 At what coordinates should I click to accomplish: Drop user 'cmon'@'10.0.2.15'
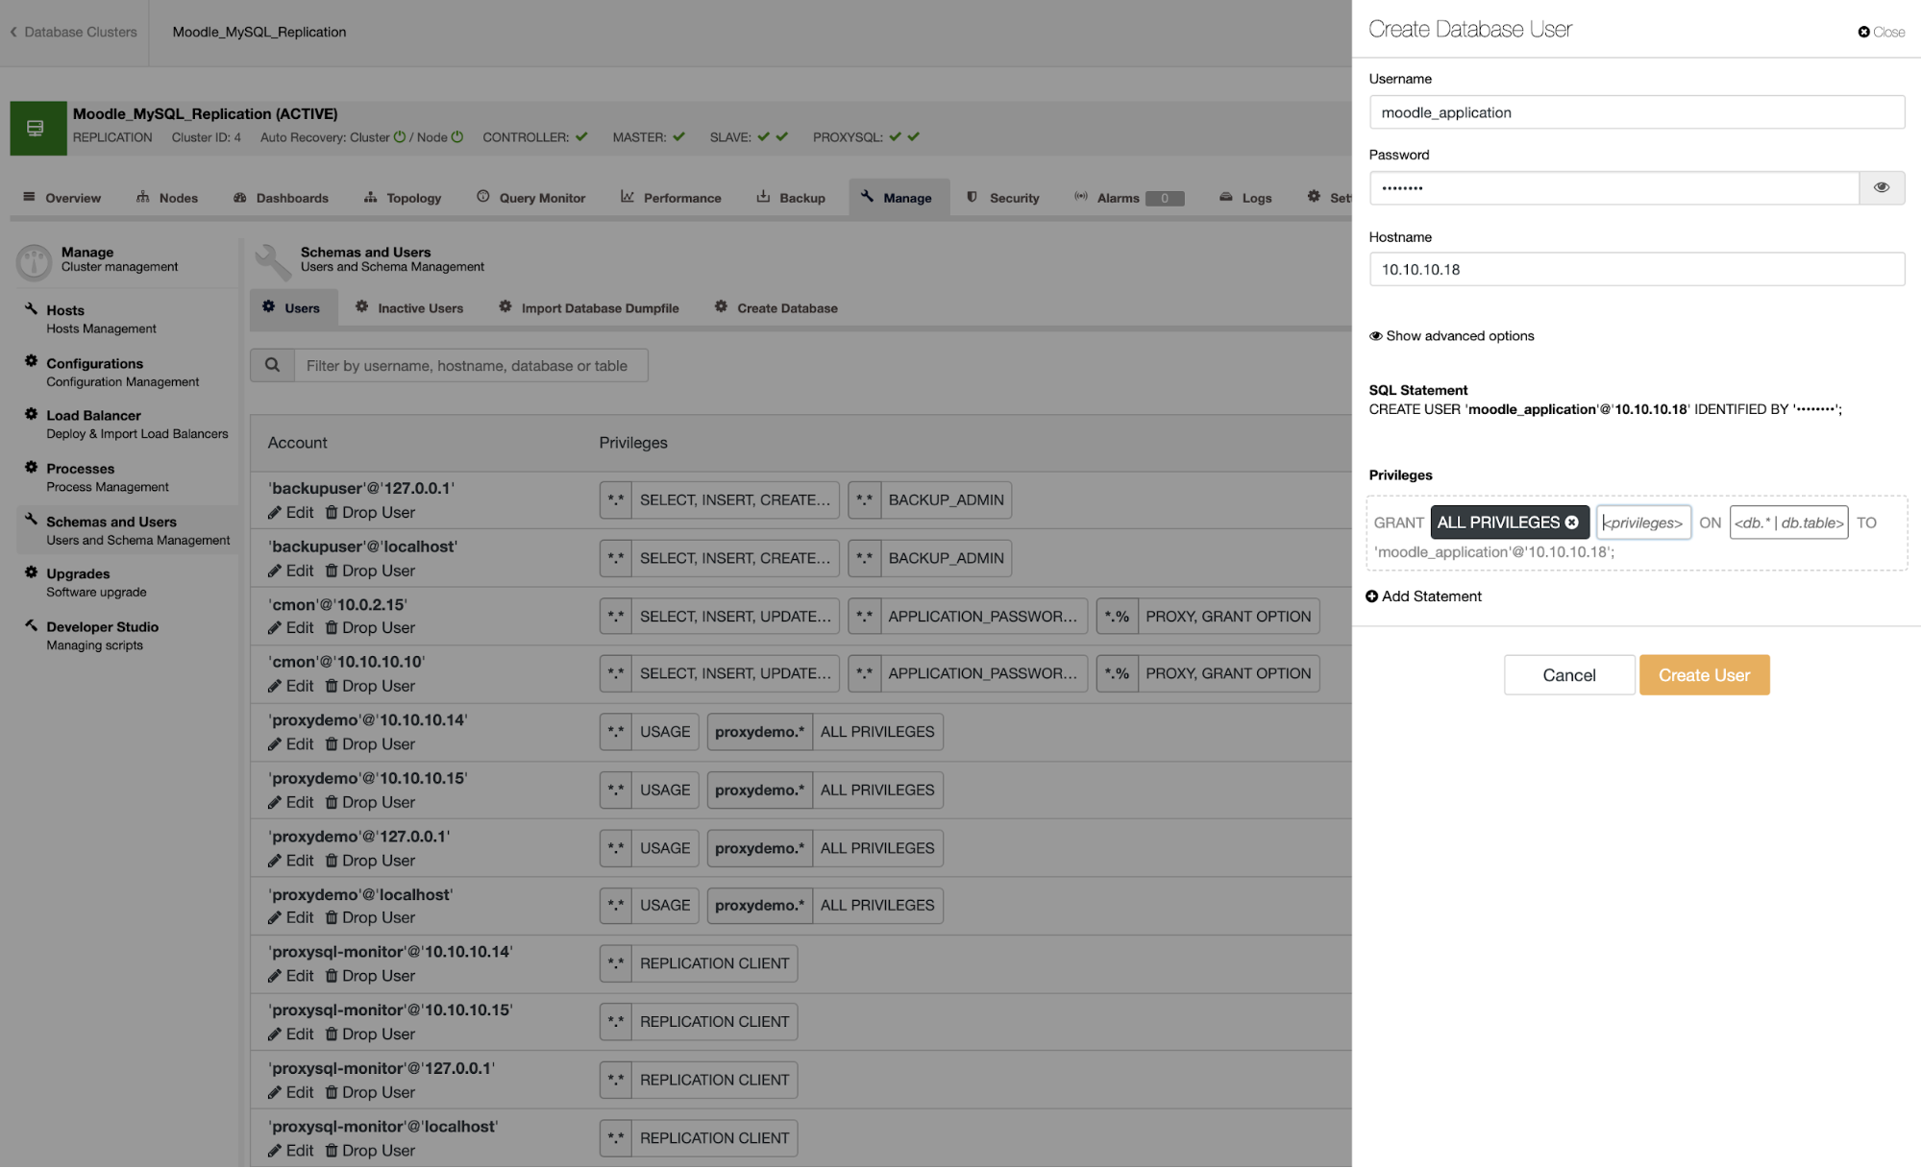coord(371,628)
